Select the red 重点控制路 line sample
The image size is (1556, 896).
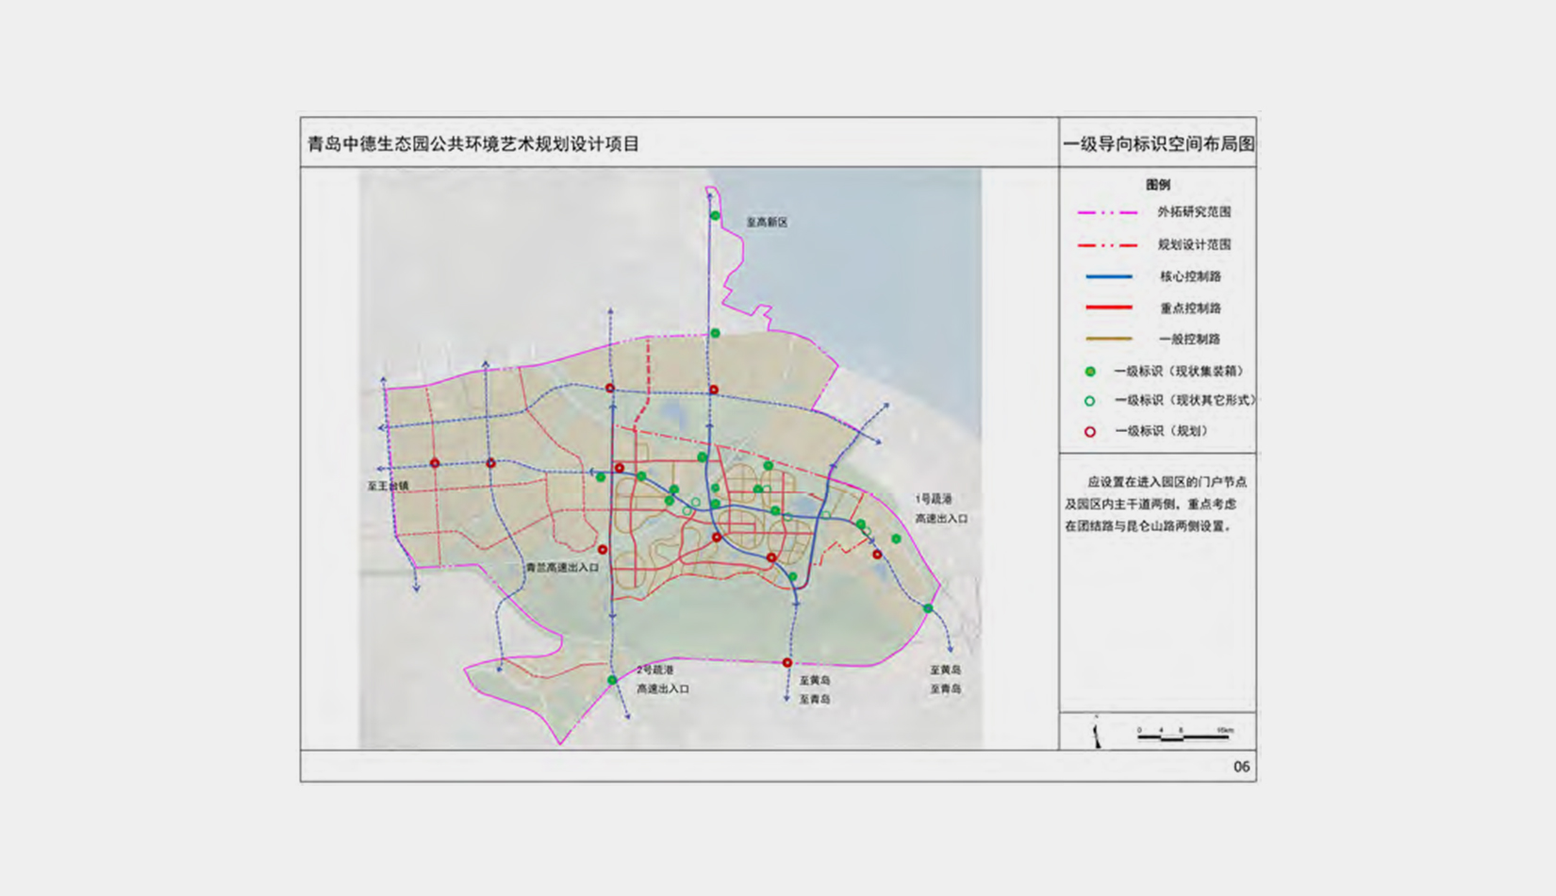pos(1108,307)
